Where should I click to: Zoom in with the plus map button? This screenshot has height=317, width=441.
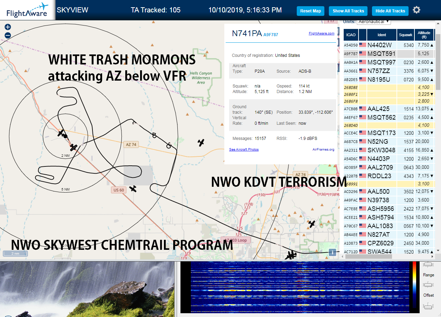click(x=8, y=27)
